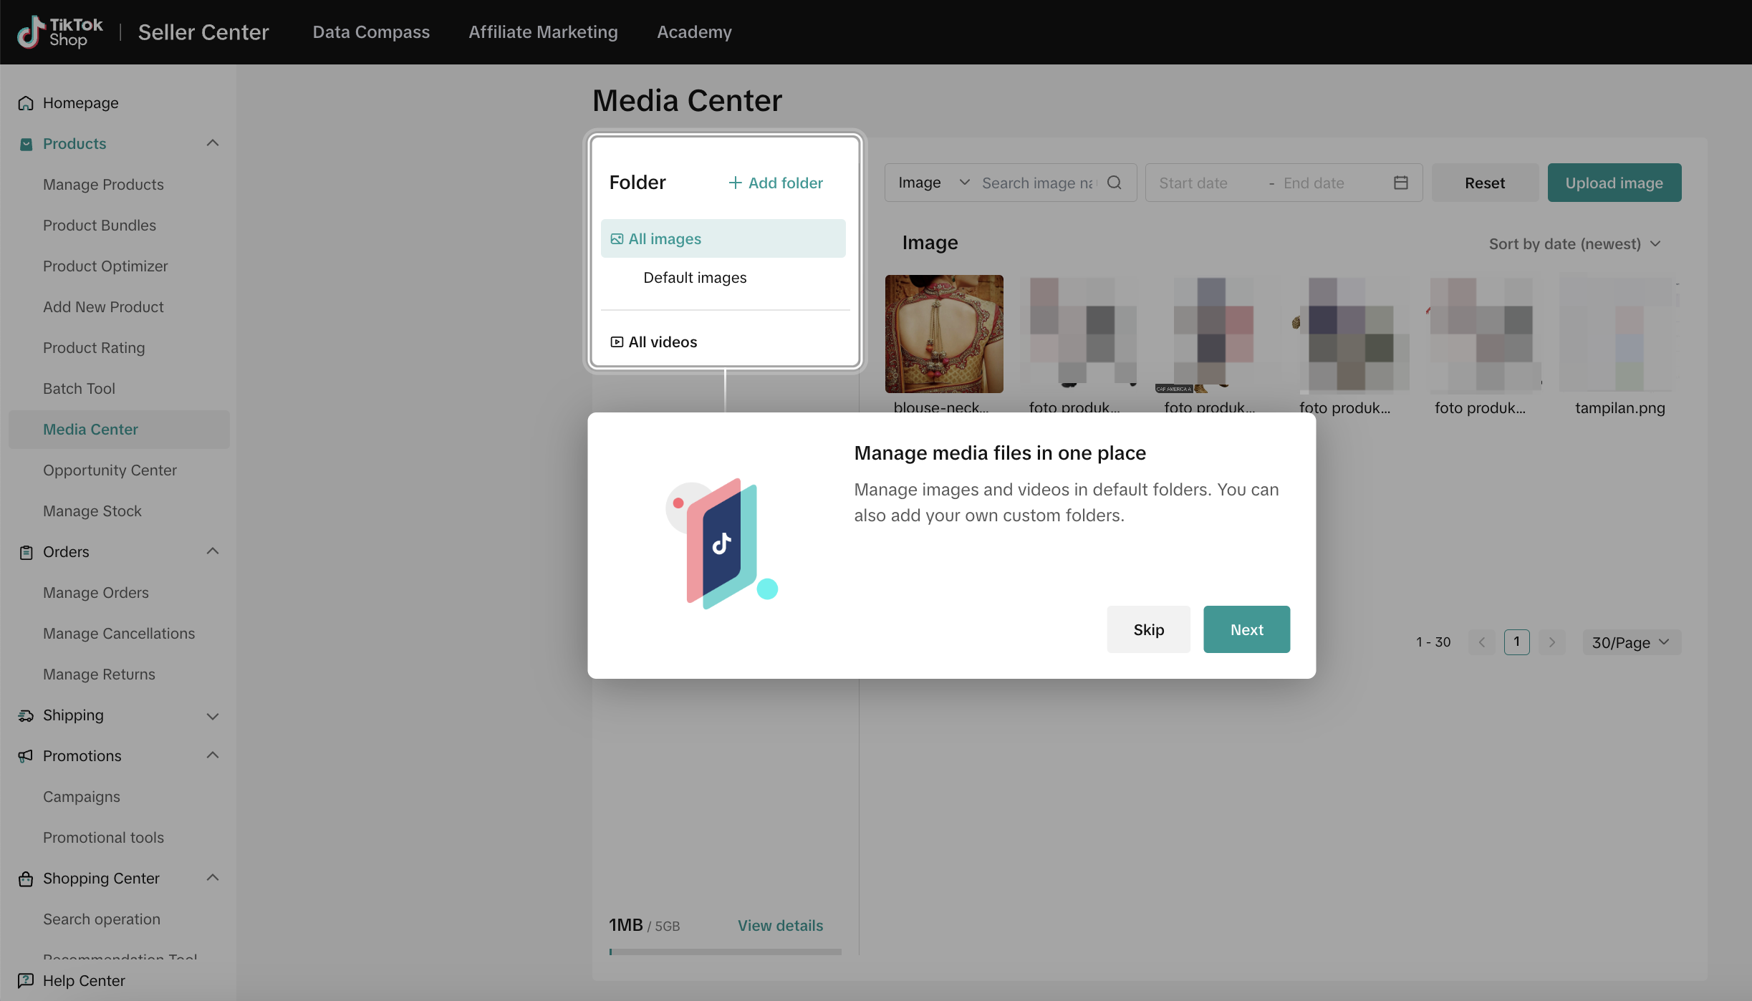Click the search magnifier icon
Screen dimensions: 1752x1001
(x=1114, y=183)
